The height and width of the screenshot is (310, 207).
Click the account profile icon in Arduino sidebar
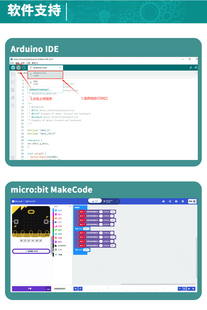tap(13, 158)
